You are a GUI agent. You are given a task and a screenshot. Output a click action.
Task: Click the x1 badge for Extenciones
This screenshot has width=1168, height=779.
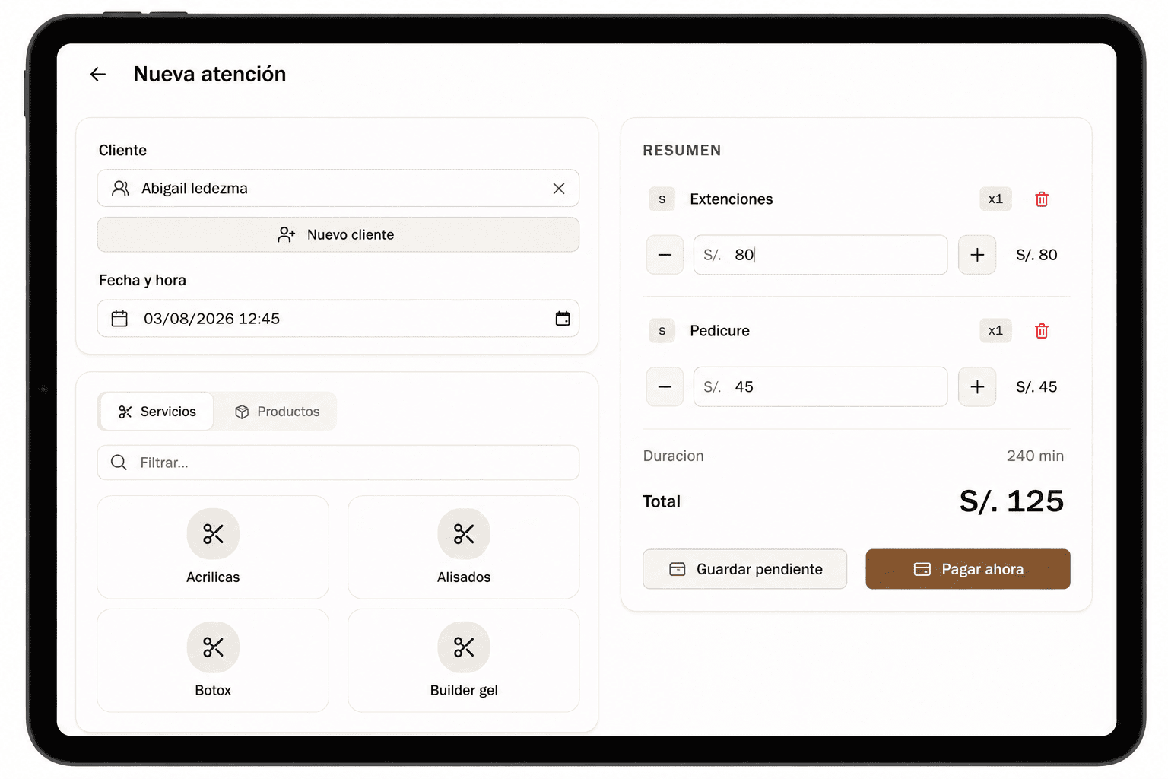(x=995, y=199)
